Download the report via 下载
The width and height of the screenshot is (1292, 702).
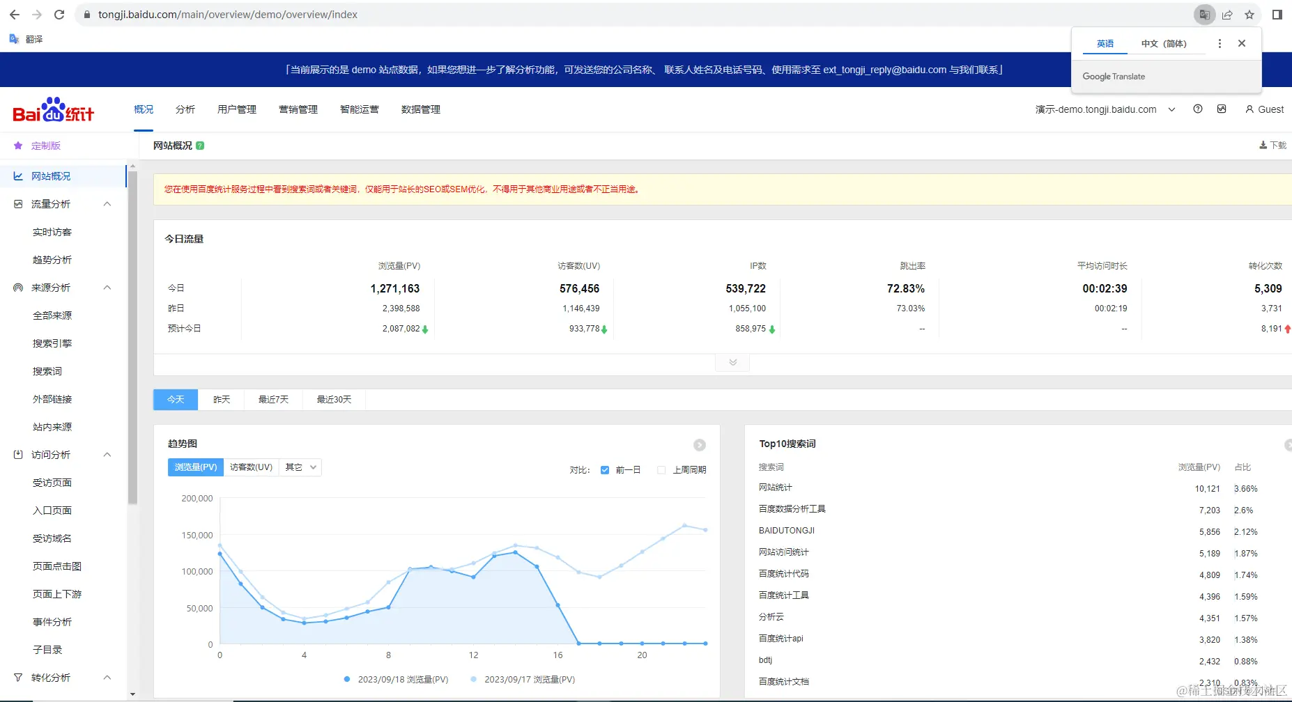pyautogui.click(x=1272, y=145)
